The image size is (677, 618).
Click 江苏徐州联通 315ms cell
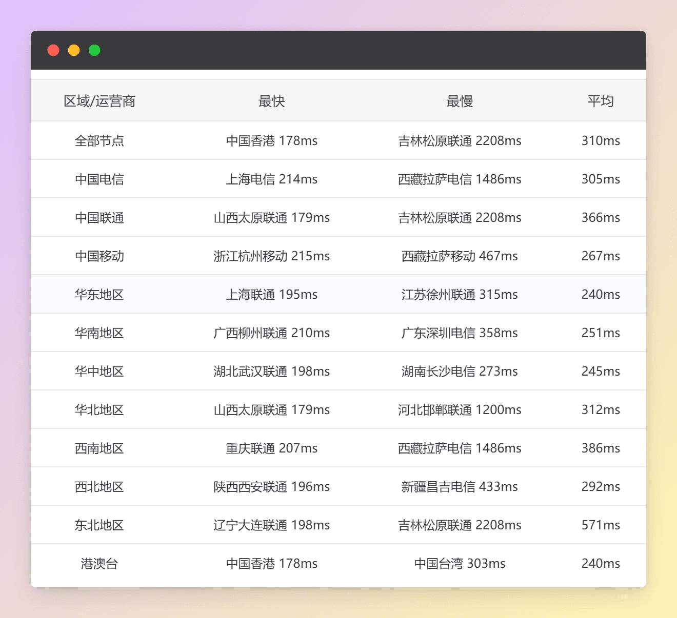[x=460, y=294]
